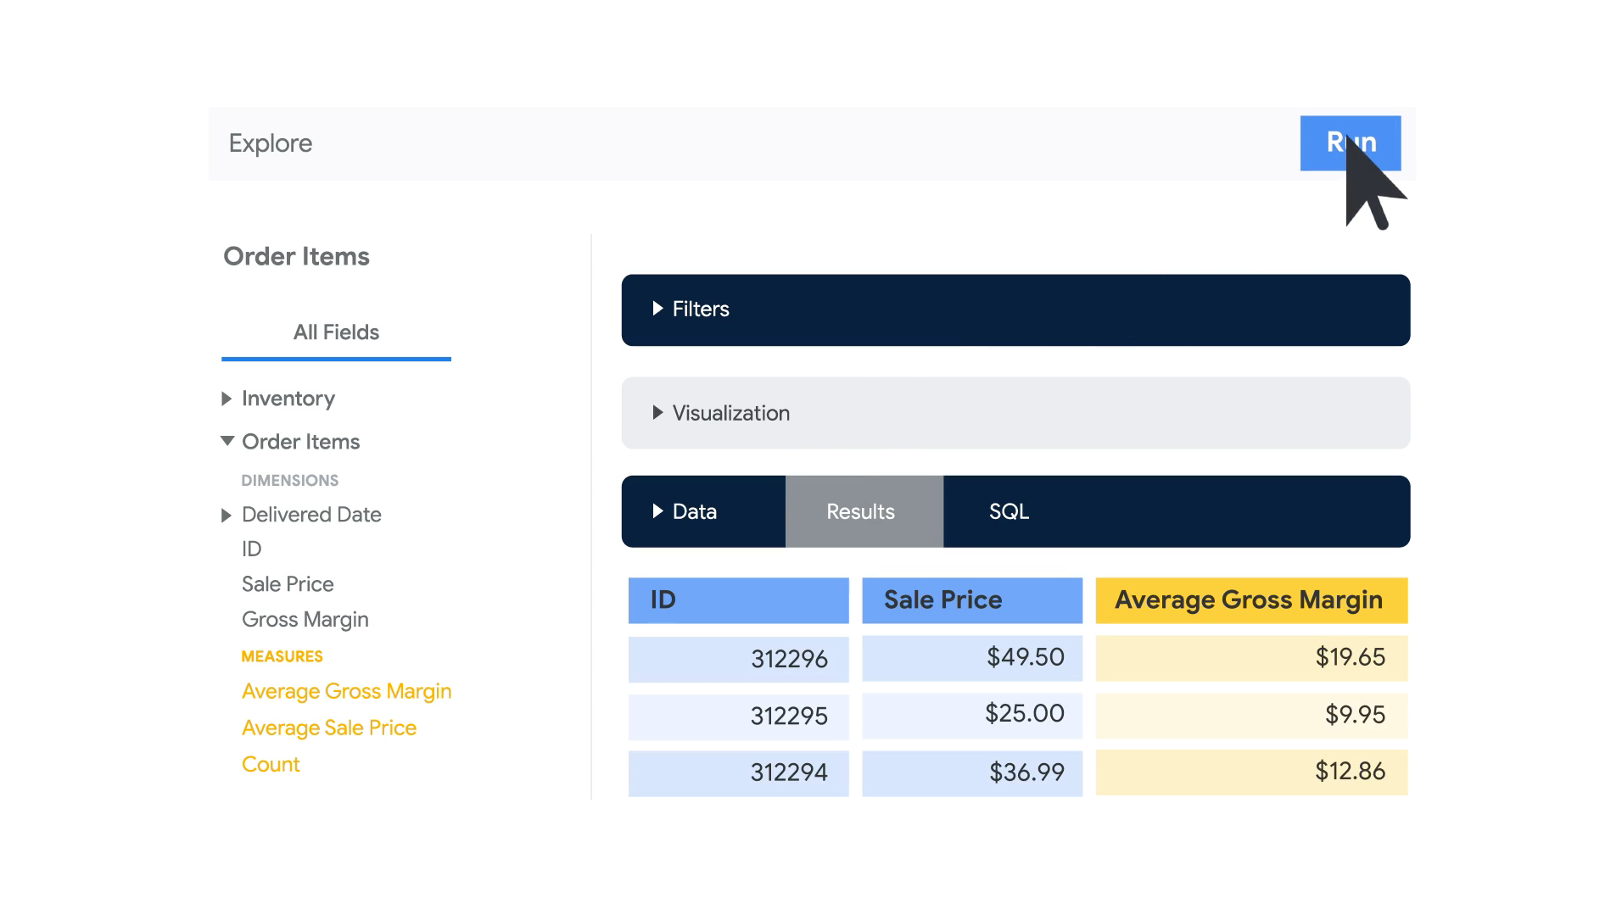This screenshot has height=909, width=1622.
Task: Sort by the Sale Price column header
Action: point(971,600)
